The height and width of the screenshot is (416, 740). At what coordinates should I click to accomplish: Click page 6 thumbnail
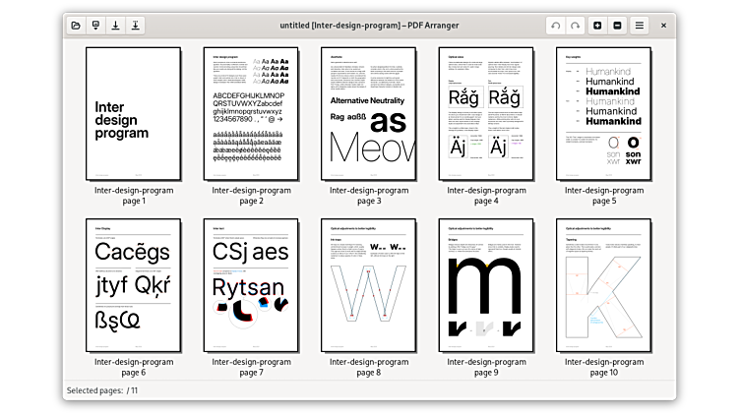[133, 285]
